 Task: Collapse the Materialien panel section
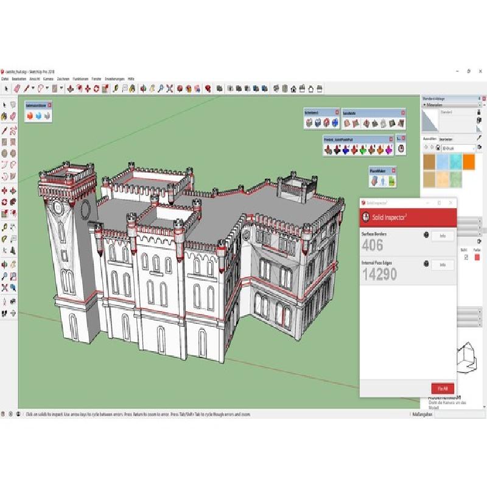click(x=424, y=105)
